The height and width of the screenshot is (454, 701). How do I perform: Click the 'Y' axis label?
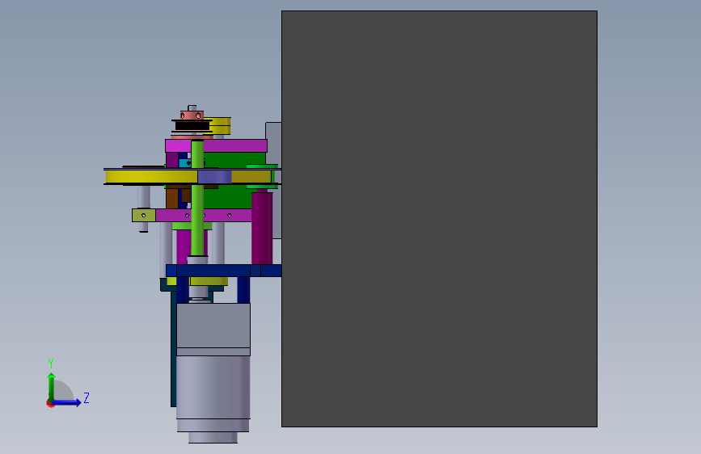[x=51, y=363]
